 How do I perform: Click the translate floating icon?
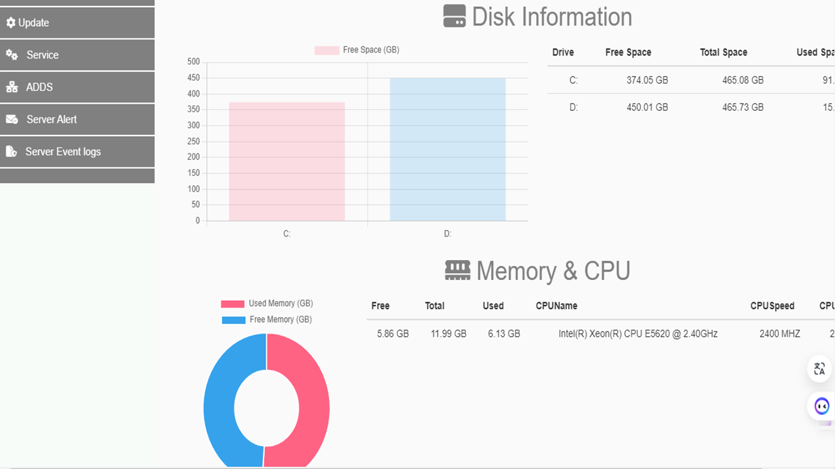tap(820, 369)
